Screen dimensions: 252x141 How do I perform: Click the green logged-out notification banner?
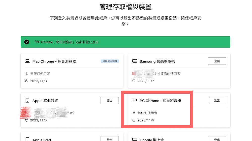pyautogui.click(x=125, y=42)
